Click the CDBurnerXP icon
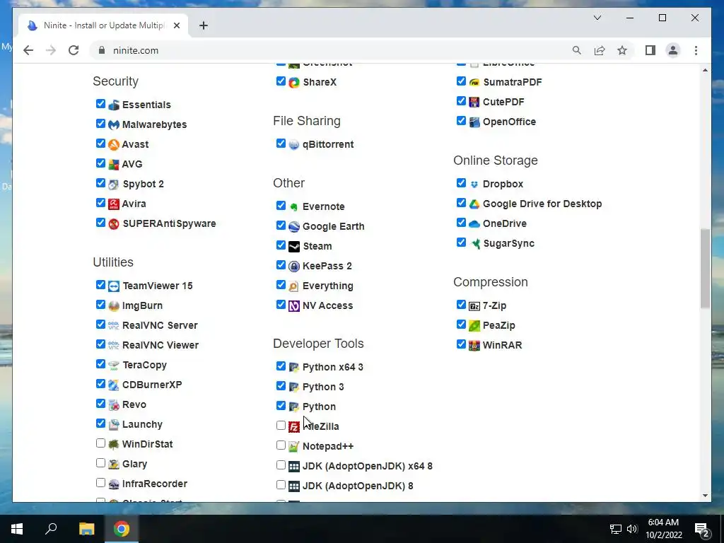Screen dimensions: 724x543 pyautogui.click(x=114, y=385)
